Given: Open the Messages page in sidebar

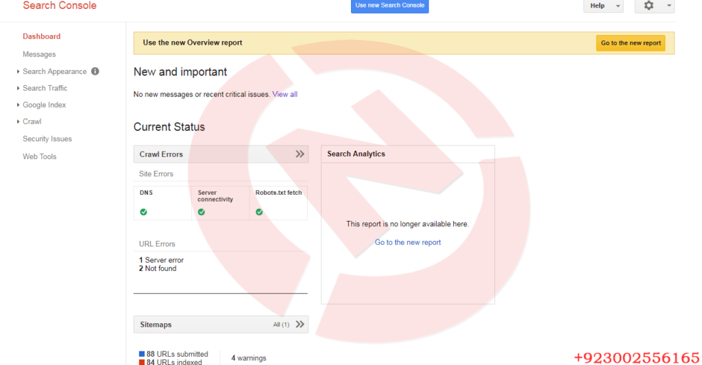Looking at the screenshot, I should click(39, 54).
